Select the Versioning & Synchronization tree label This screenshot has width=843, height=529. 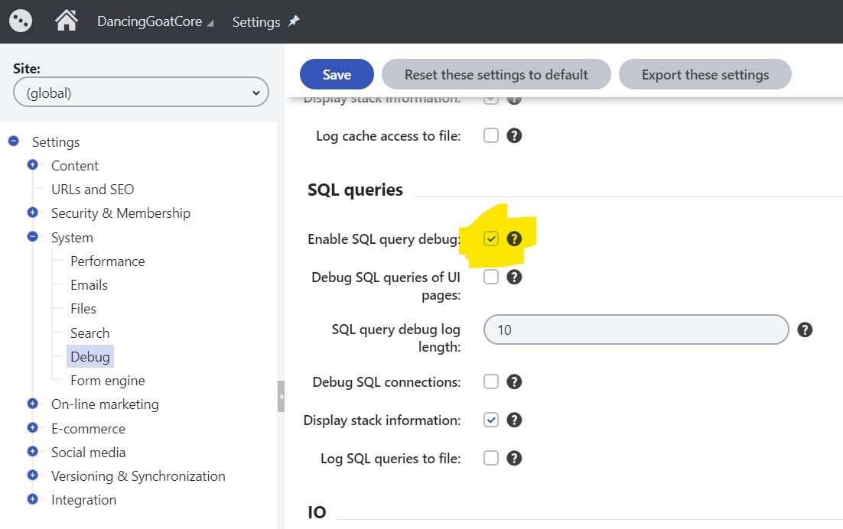pos(138,476)
